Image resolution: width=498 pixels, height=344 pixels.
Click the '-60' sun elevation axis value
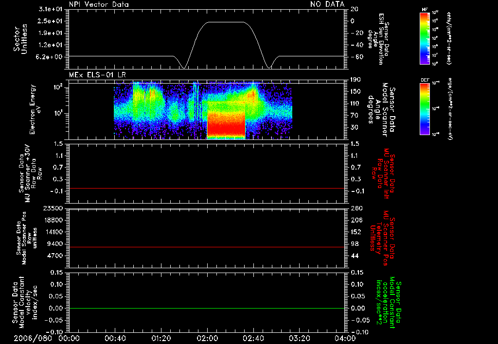pyautogui.click(x=356, y=57)
